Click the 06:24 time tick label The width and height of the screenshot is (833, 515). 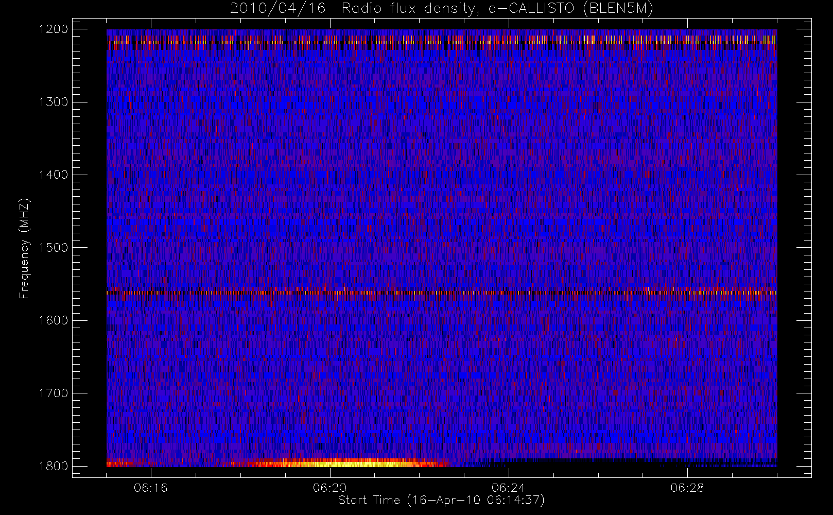508,488
